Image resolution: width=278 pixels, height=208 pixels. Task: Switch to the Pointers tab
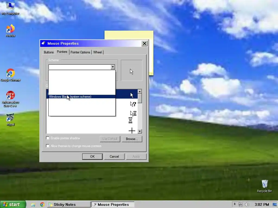62,52
